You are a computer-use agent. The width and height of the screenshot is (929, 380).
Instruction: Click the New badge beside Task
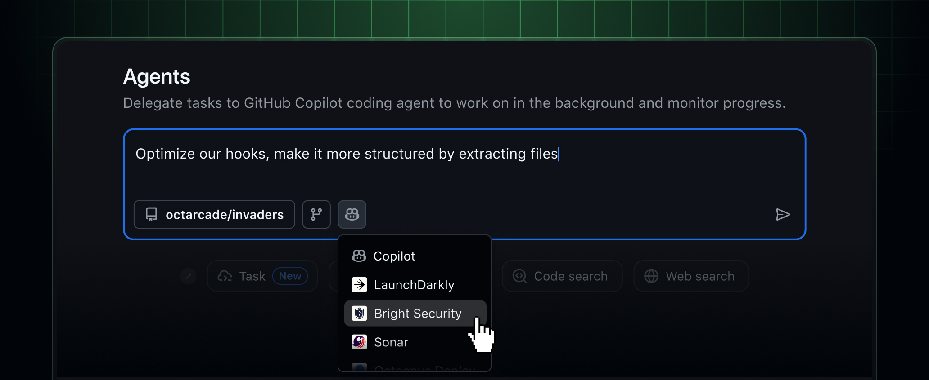(290, 276)
